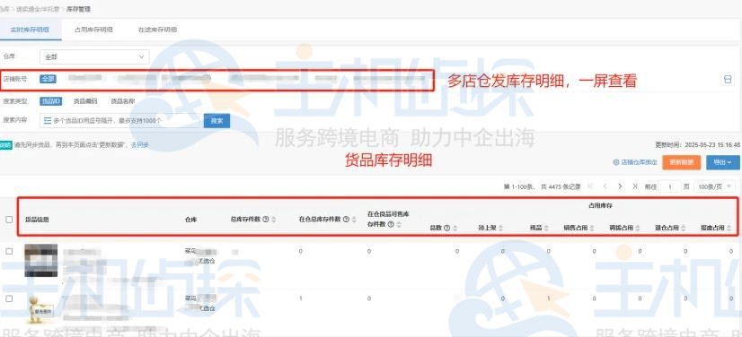Click the help icon next to 总数
The height and width of the screenshot is (337, 742).
[447, 228]
